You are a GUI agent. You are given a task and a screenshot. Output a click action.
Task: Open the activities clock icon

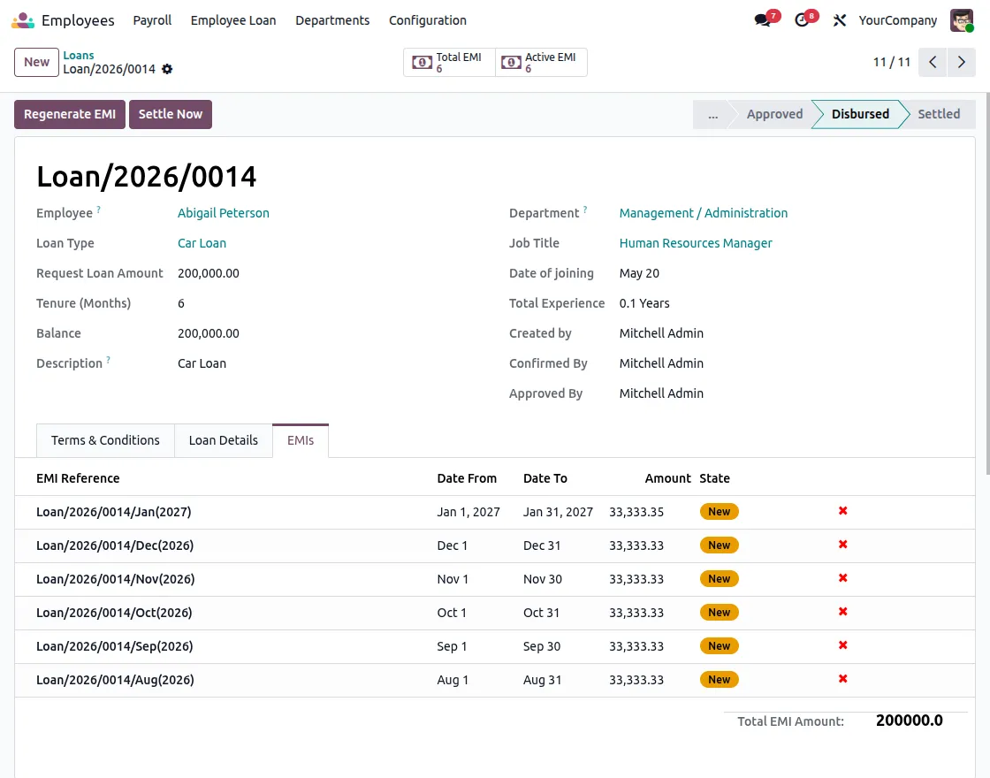tap(802, 20)
